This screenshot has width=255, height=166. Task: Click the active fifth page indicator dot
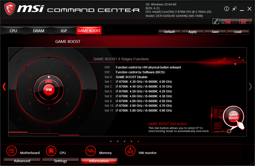point(138,141)
